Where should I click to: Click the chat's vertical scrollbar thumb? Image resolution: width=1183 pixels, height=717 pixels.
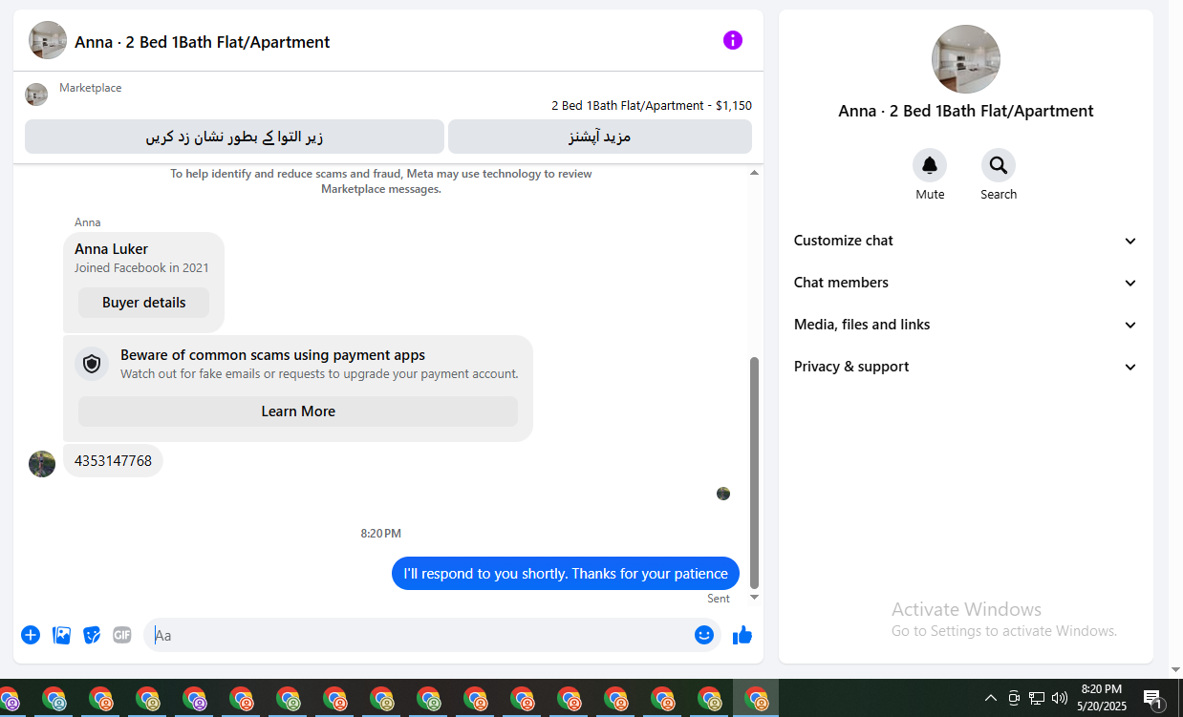754,473
